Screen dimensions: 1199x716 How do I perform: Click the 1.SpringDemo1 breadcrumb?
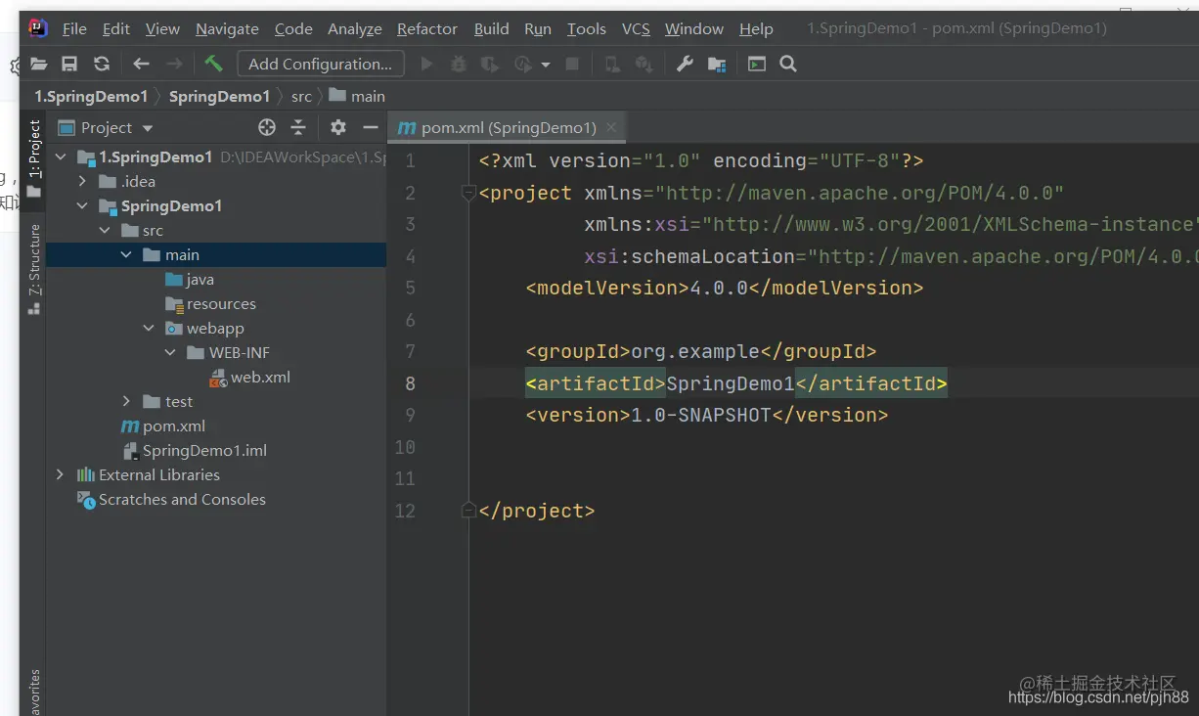[x=91, y=96]
